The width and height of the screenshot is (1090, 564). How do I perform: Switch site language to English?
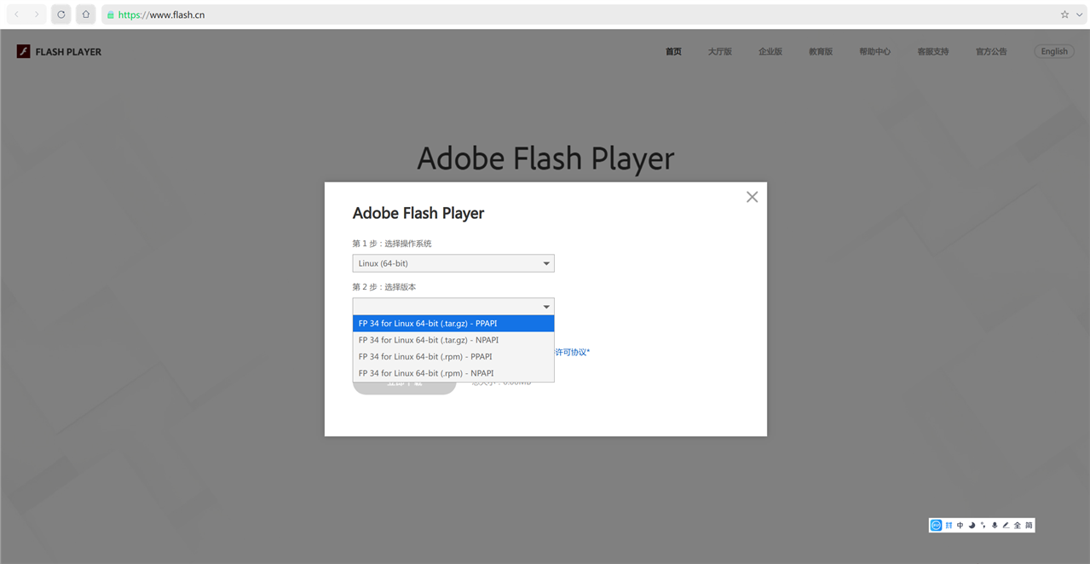[1054, 51]
